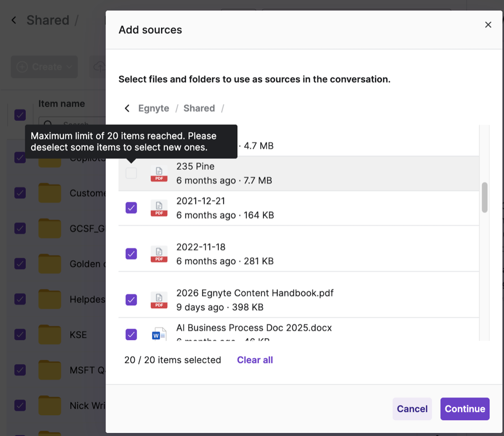The width and height of the screenshot is (504, 436).
Task: Click the back arrow beside Egnyte breadcrumb
Action: pos(127,108)
